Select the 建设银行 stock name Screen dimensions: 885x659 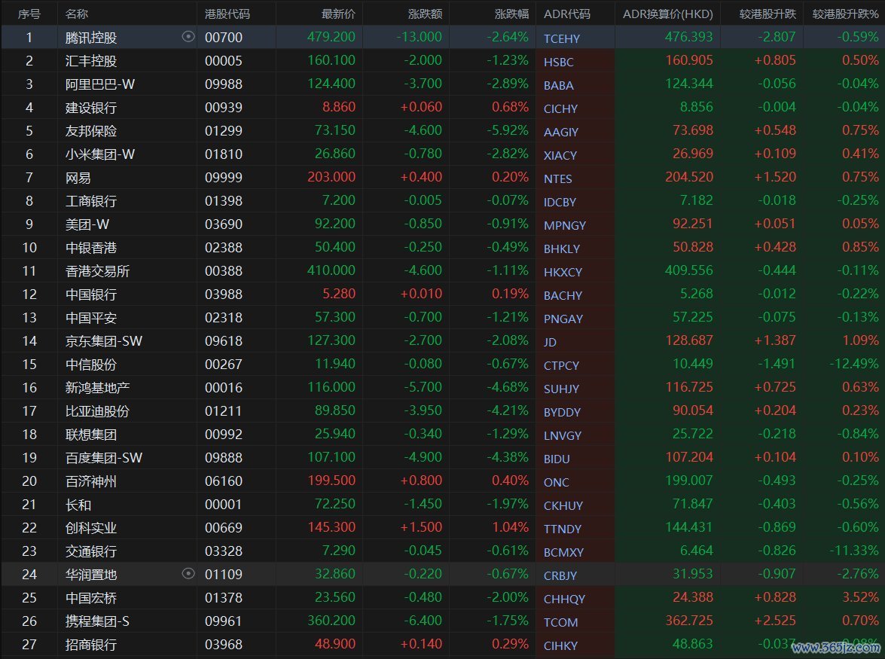(x=91, y=108)
